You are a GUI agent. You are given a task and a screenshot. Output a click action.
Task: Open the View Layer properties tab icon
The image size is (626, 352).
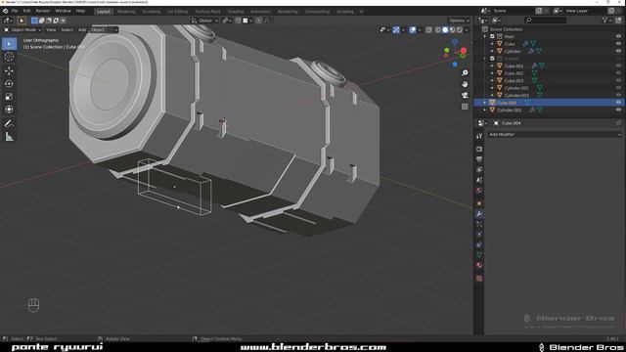pyautogui.click(x=479, y=169)
